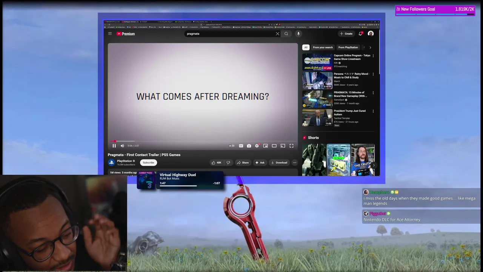483x272 pixels.
Task: Go to YouTube Premium home logo
Action: coord(126,34)
